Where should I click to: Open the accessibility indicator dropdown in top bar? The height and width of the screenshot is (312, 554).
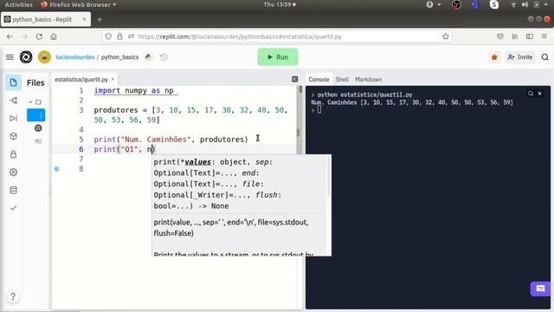[x=433, y=4]
